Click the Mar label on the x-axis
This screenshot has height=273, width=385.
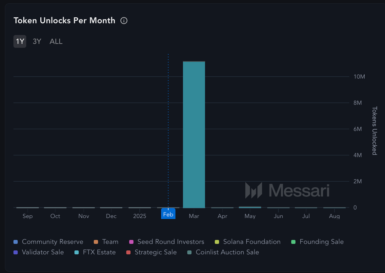click(194, 216)
